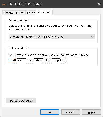Click the 'Select the sample rate' description text
The image size is (103, 117).
pos(50,28)
